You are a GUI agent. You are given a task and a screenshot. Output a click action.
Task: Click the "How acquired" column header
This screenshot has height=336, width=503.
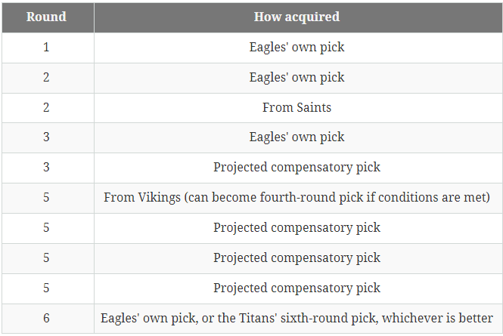click(297, 17)
